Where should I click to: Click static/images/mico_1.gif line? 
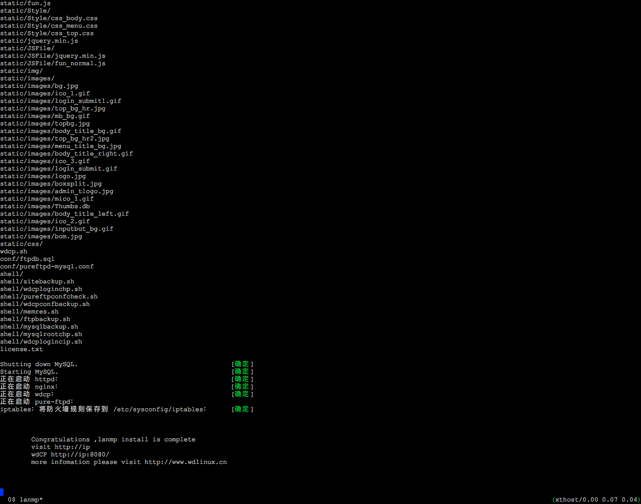pyautogui.click(x=47, y=199)
